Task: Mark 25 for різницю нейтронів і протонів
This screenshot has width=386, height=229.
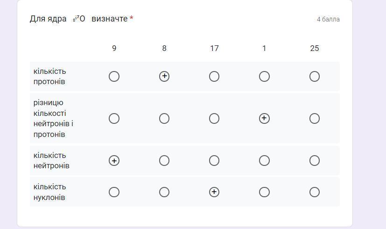Action: [x=315, y=119]
